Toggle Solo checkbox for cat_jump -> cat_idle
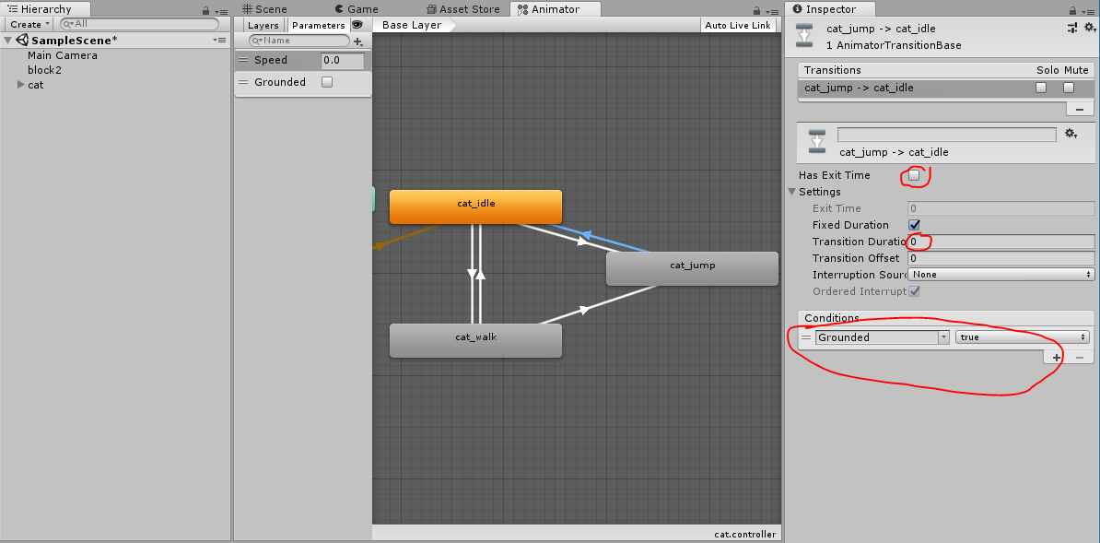 pyautogui.click(x=1041, y=88)
